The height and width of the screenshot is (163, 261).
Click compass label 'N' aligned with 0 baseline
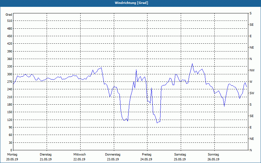click(x=251, y=150)
